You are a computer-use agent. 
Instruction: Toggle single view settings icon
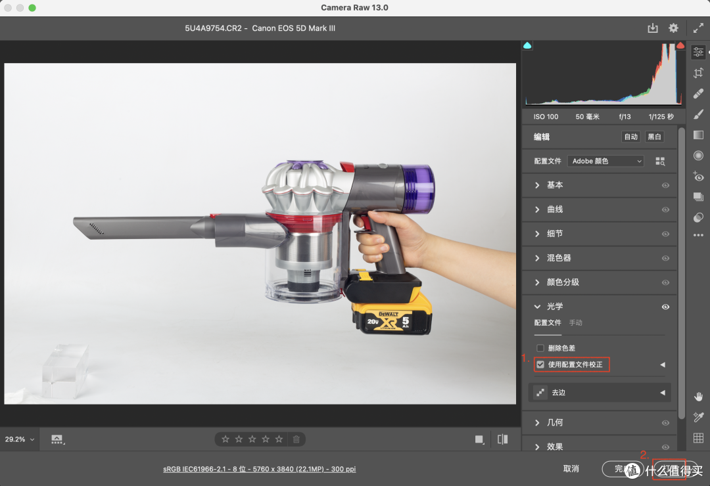pos(479,439)
